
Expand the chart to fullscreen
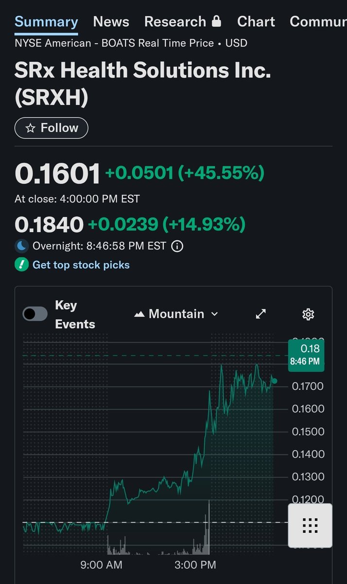coord(261,314)
